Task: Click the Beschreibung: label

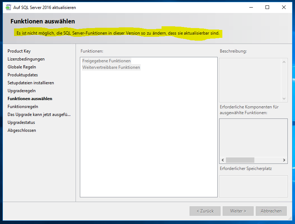Action: [233, 51]
